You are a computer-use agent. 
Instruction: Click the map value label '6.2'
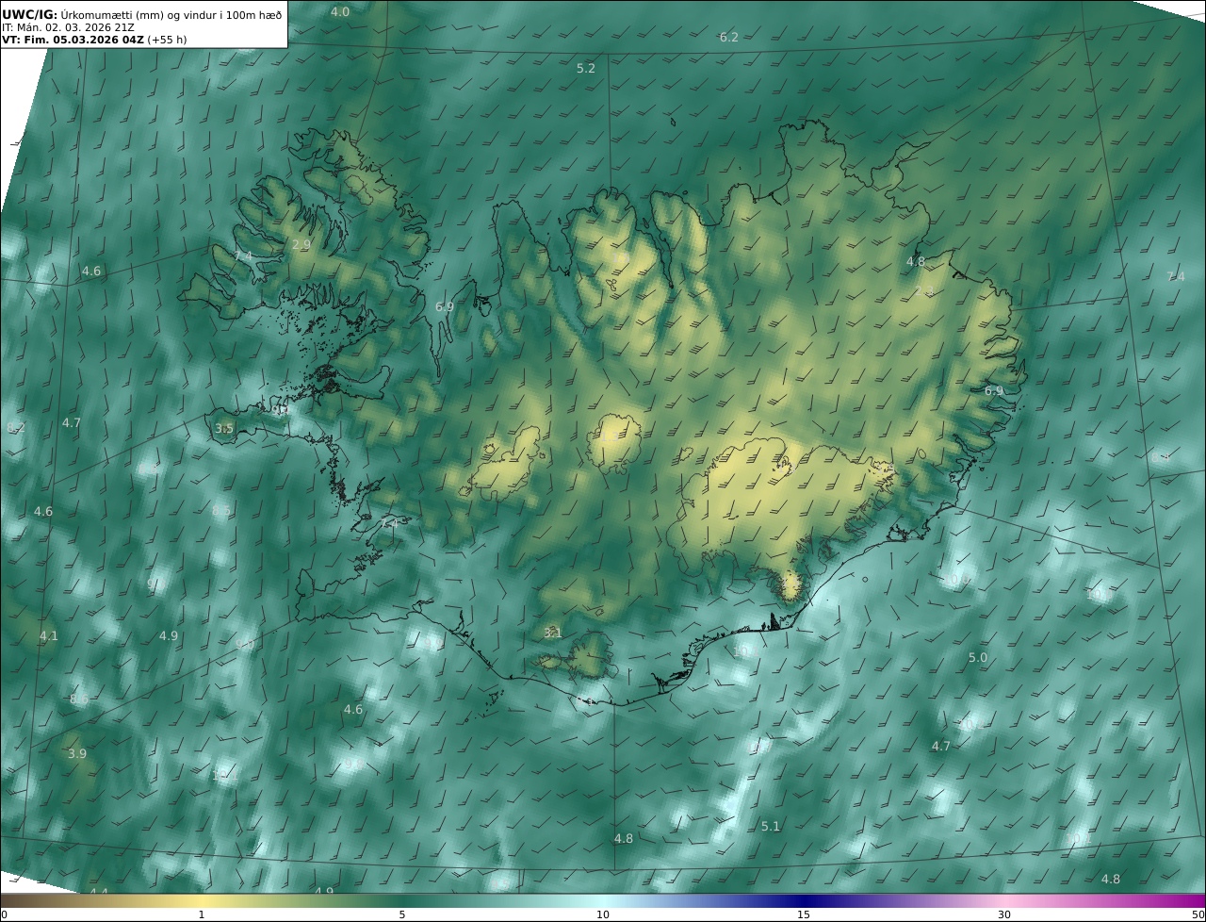(729, 38)
